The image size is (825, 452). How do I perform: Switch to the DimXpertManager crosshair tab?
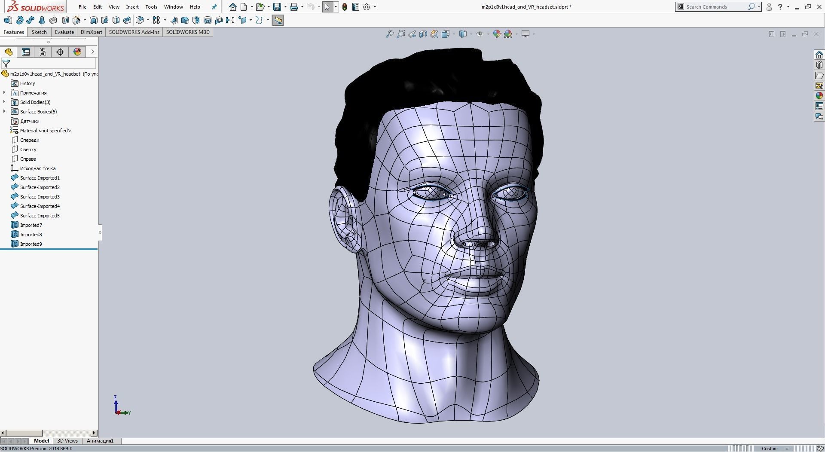pyautogui.click(x=60, y=52)
